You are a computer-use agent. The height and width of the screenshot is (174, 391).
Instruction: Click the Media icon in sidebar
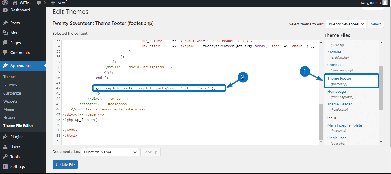tap(5, 33)
